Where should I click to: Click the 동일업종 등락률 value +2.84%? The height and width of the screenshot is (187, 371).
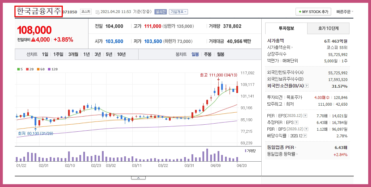pos(340,155)
